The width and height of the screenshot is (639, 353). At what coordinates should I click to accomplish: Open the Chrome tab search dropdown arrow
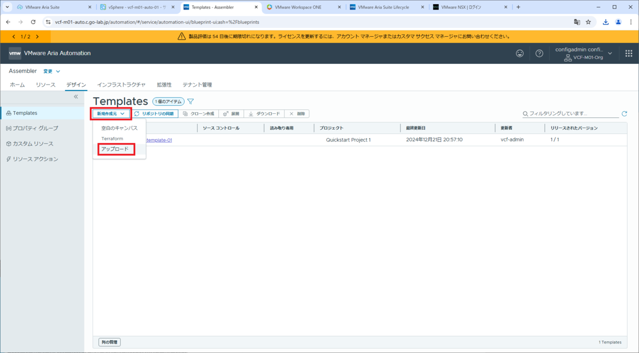point(7,7)
